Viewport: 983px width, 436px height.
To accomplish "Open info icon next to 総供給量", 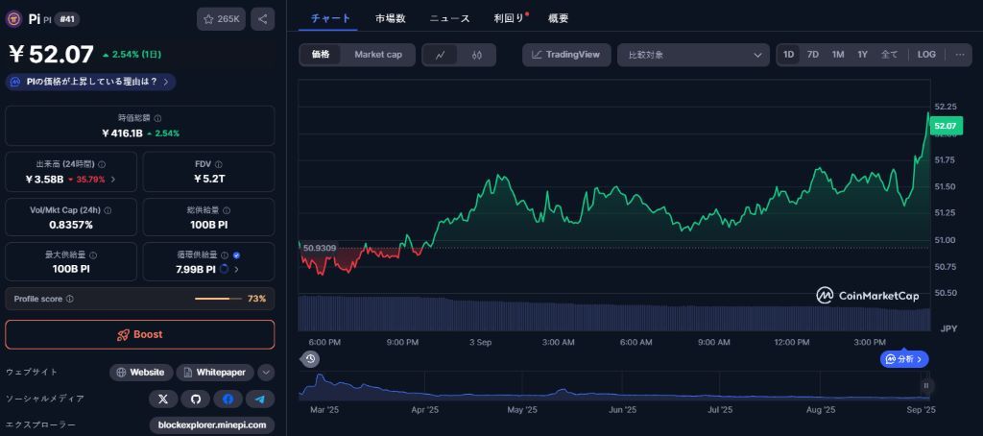I will click(227, 210).
